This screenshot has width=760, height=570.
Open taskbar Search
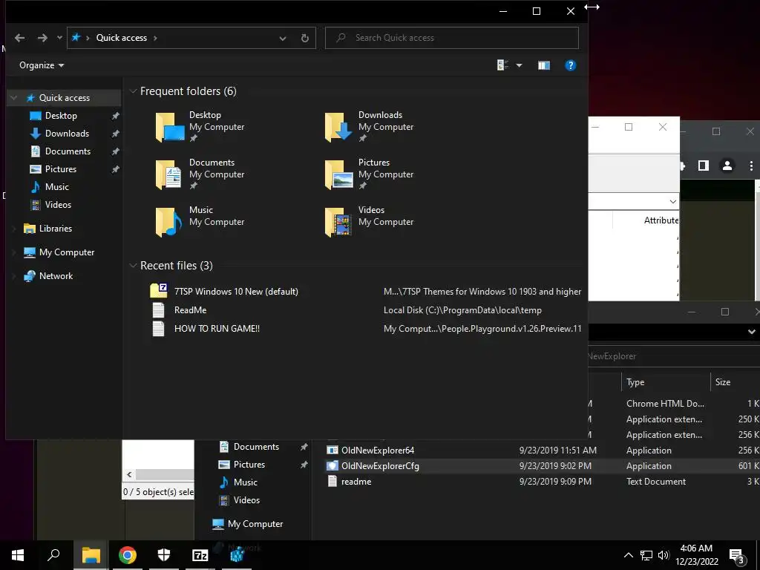(x=53, y=555)
